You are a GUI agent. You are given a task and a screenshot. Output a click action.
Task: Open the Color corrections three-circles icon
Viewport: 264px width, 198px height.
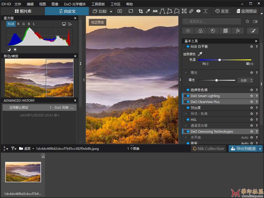click(201, 31)
